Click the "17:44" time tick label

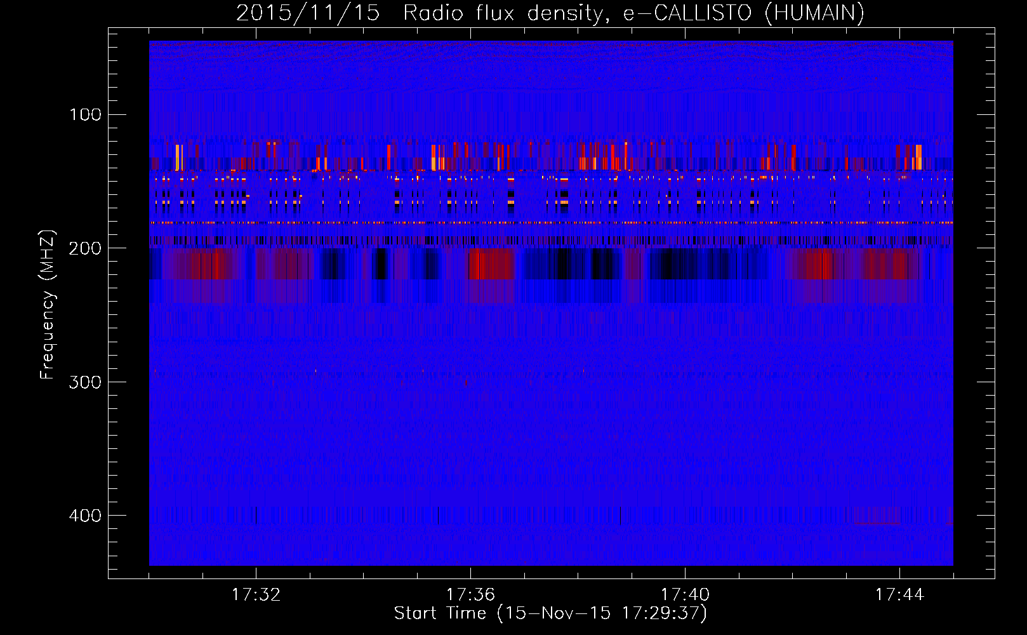pyautogui.click(x=899, y=595)
